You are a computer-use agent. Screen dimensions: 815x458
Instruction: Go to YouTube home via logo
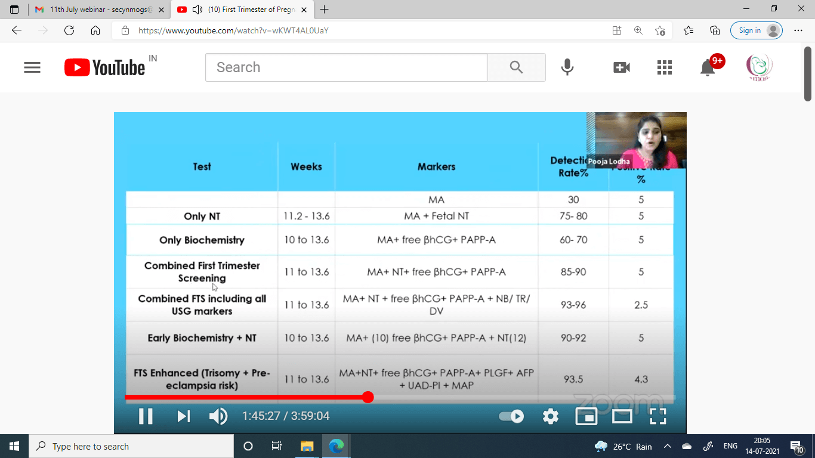[105, 67]
